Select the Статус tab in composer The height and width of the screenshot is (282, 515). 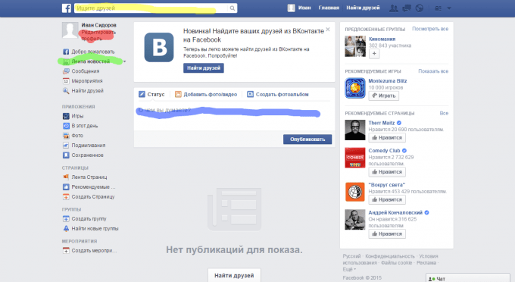tap(151, 94)
